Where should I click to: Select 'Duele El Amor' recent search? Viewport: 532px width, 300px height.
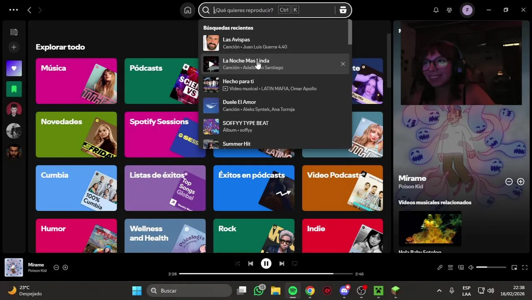(275, 105)
